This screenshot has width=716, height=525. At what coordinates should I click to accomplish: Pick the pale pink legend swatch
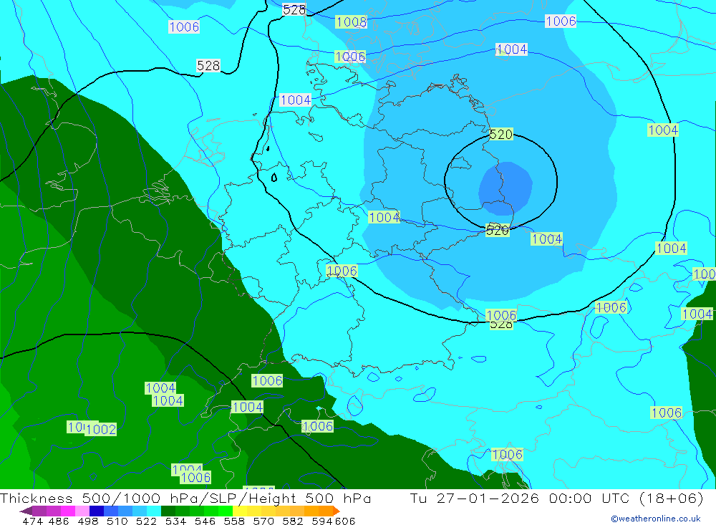(x=82, y=511)
